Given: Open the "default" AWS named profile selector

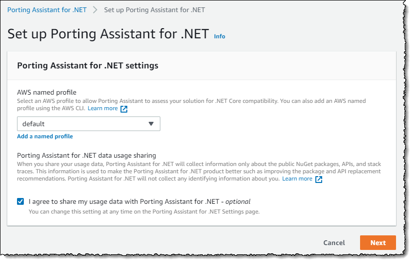Looking at the screenshot, I should [x=88, y=124].
